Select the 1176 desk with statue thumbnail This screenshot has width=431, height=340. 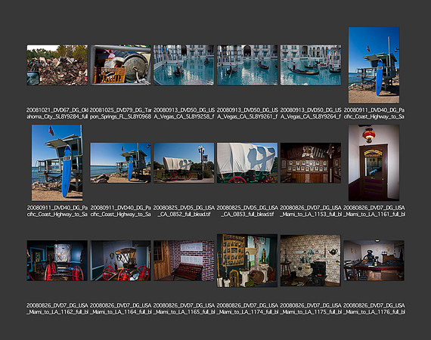point(374,261)
